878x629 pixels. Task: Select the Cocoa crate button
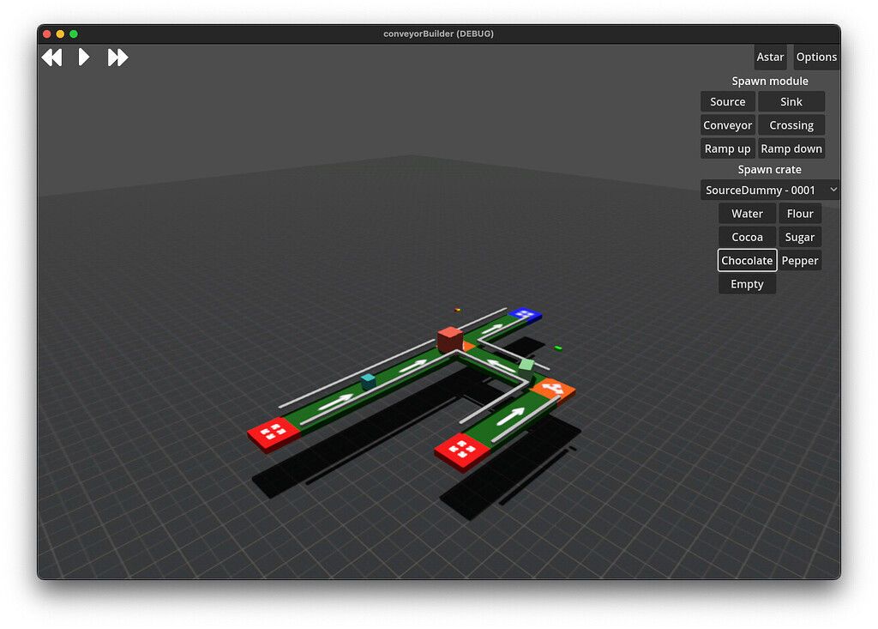click(x=747, y=237)
